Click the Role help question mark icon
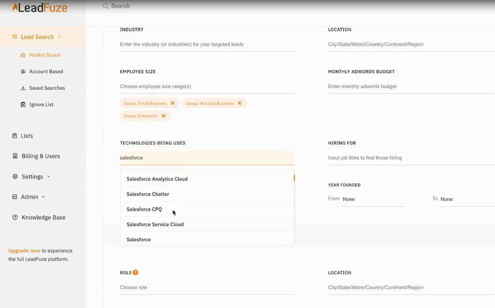The image size is (495, 308). point(135,272)
